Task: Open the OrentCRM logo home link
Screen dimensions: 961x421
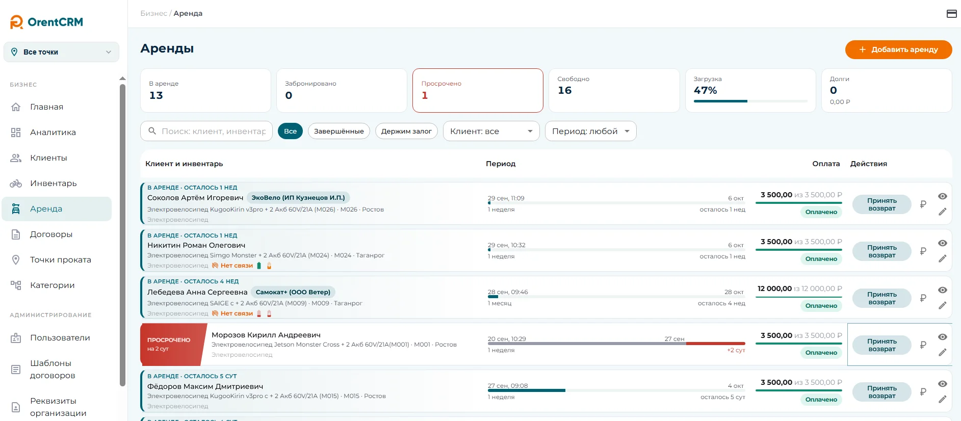Action: (46, 22)
